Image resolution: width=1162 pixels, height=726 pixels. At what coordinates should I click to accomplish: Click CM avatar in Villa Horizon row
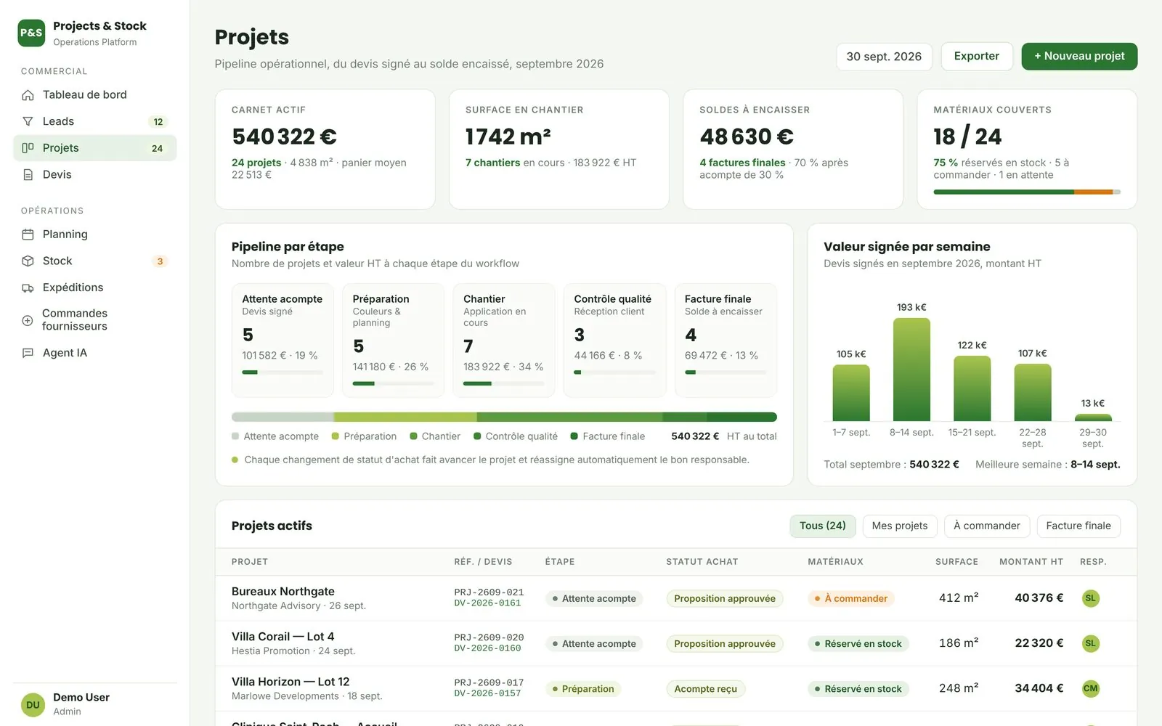(x=1090, y=688)
